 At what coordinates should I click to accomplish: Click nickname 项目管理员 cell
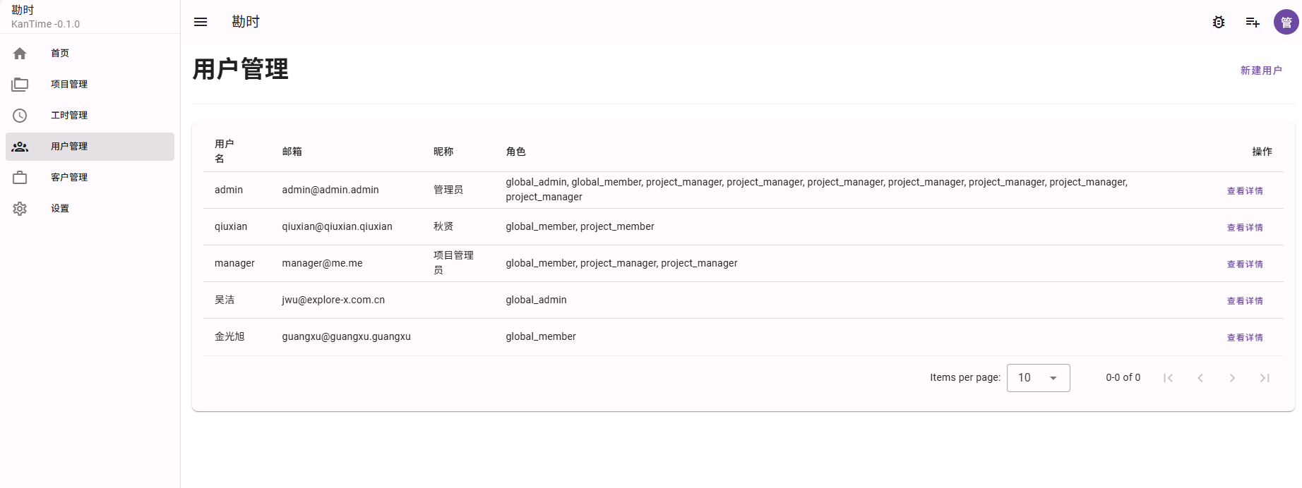click(453, 262)
